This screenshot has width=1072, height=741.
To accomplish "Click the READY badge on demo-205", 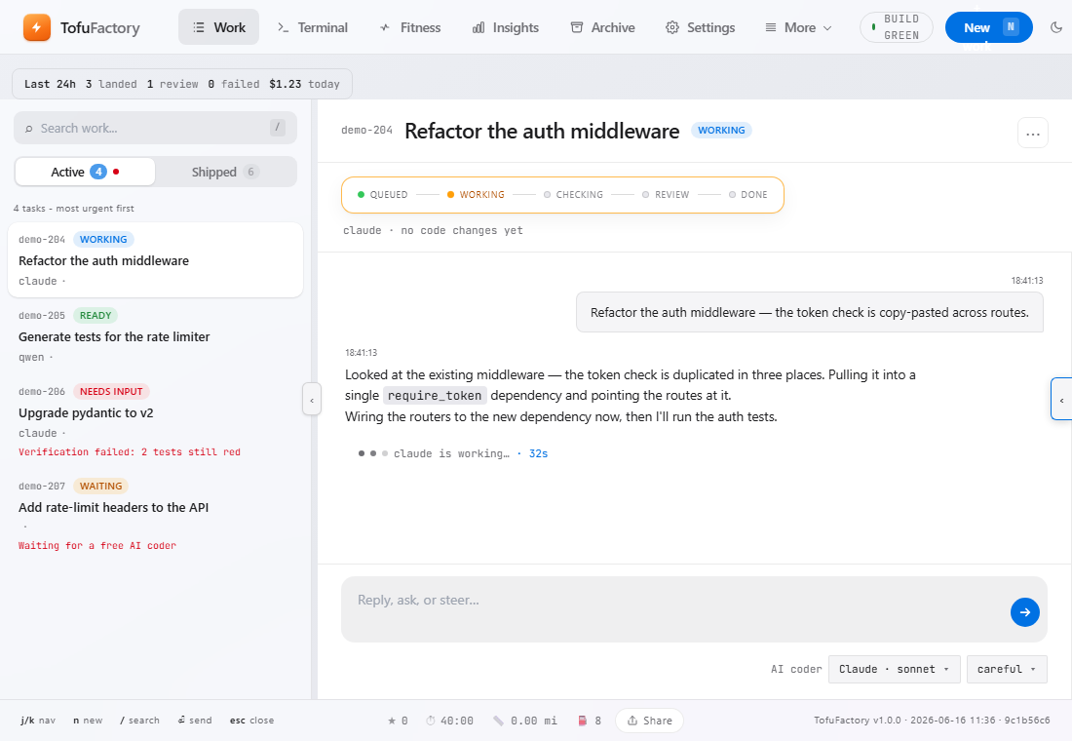I will coord(96,316).
